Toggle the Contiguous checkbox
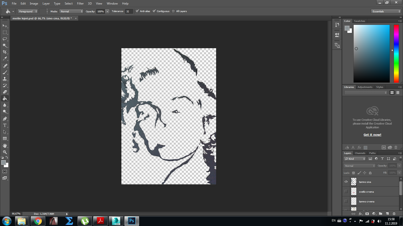The width and height of the screenshot is (403, 226). pos(154,11)
